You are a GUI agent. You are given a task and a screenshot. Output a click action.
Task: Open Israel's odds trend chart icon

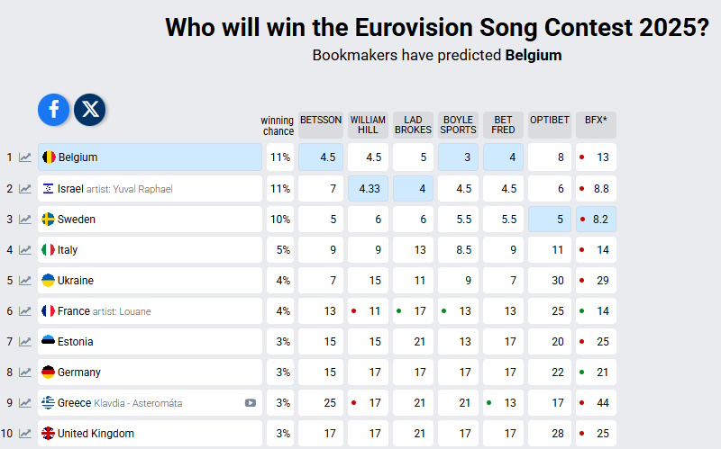tap(25, 189)
